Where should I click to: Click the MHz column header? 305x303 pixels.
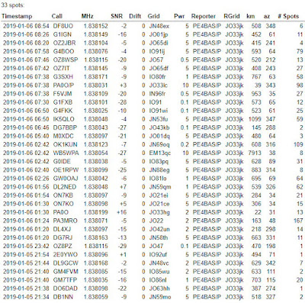click(88, 16)
